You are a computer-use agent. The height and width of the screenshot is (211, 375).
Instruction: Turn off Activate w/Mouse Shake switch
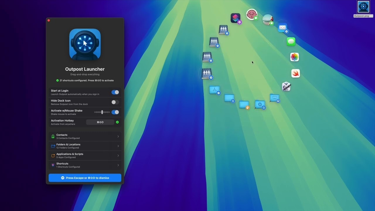115,112
